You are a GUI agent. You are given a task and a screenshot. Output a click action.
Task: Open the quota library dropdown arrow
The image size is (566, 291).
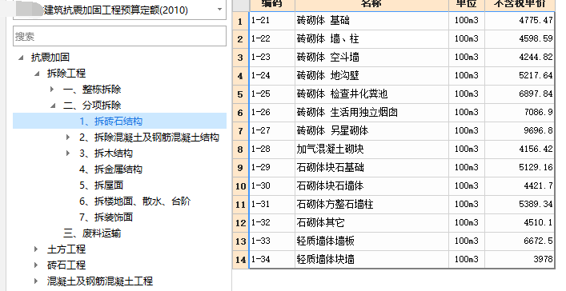click(x=219, y=10)
